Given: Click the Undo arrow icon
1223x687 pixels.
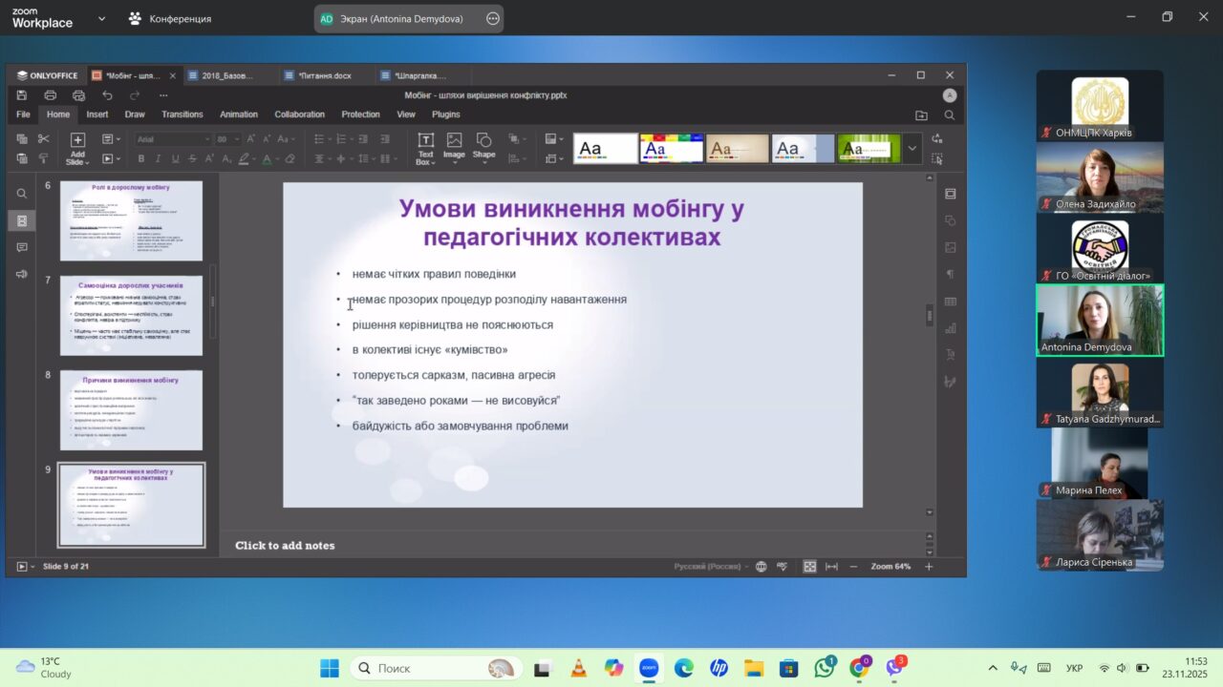Looking at the screenshot, I should coord(107,95).
